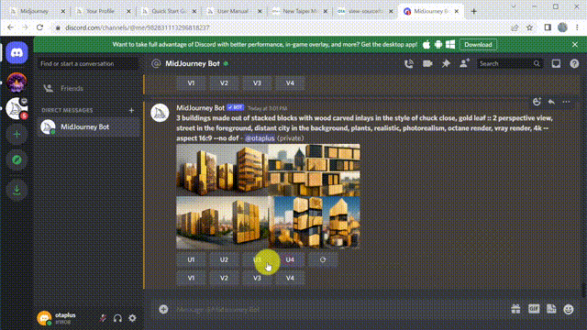Click MidJourney Bot username in message header
Screen dimensions: 587x330
click(200, 108)
